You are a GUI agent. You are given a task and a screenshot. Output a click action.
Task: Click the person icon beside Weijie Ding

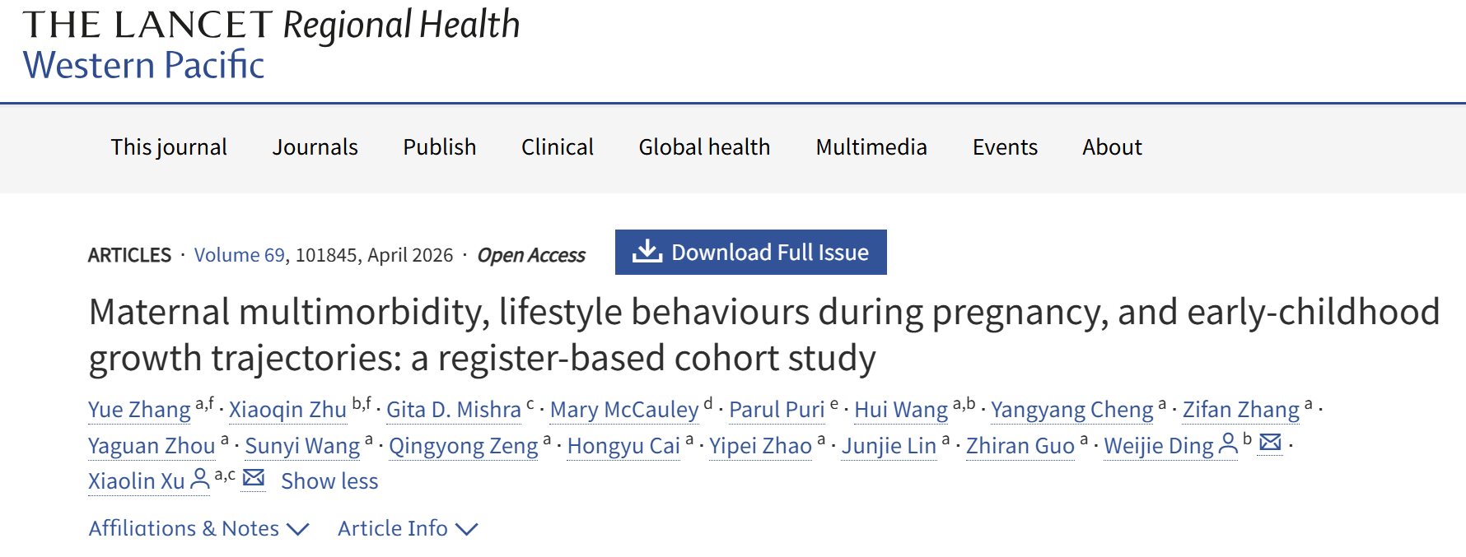click(x=1228, y=444)
